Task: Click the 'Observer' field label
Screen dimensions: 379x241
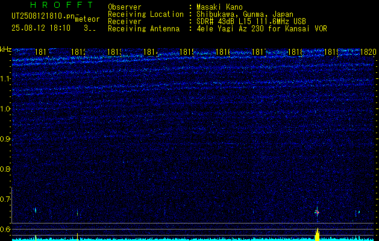Action: [125, 7]
